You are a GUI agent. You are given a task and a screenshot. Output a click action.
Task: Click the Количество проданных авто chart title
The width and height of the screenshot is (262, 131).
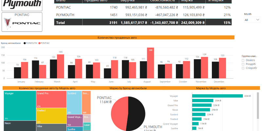click(117, 38)
